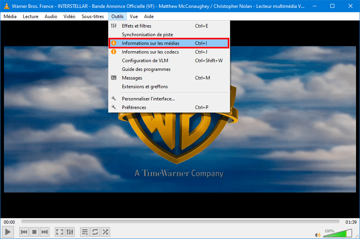The width and height of the screenshot is (360, 239).
Task: Minimize the VLC window
Action: click(315, 6)
